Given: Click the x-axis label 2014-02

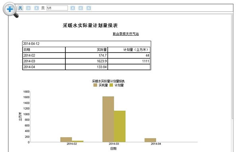Looking at the screenshot, I should (x=72, y=144).
